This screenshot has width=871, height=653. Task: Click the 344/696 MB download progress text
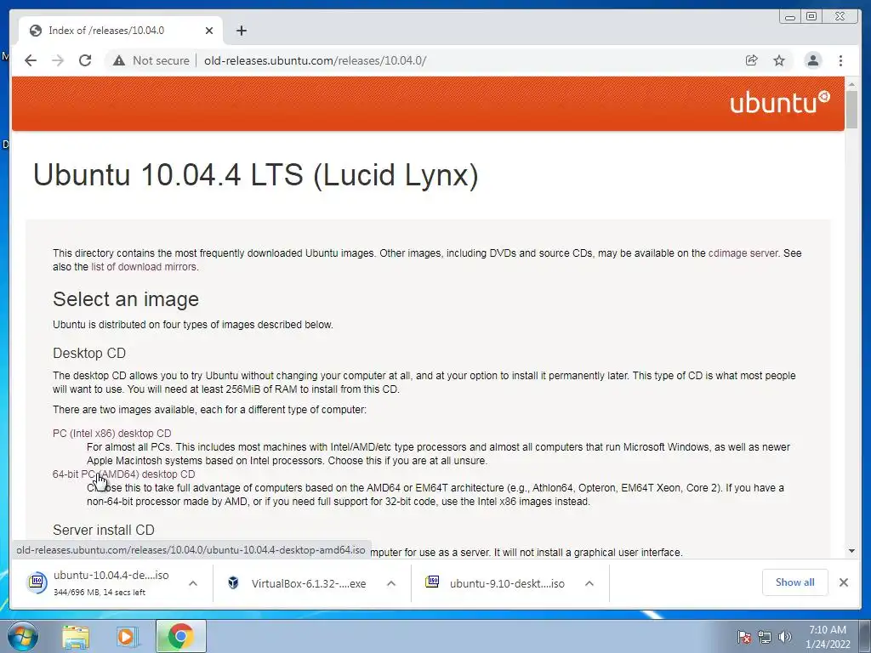(100, 593)
